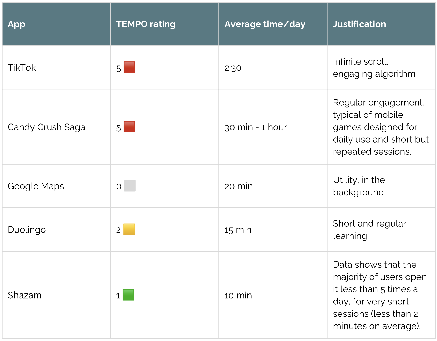Viewport: 437px width, 341px height.
Task: Click the Google Maps app name
Action: (x=36, y=186)
